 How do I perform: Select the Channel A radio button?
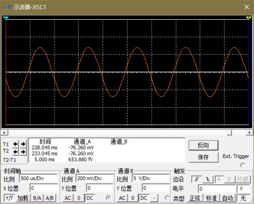(108, 198)
